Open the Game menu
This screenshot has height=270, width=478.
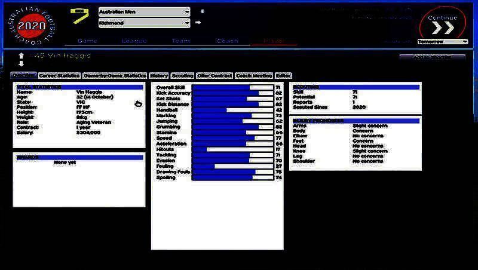tap(87, 41)
